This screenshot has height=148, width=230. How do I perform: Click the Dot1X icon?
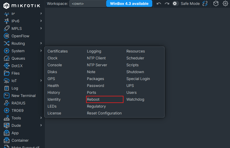[x=7, y=66]
